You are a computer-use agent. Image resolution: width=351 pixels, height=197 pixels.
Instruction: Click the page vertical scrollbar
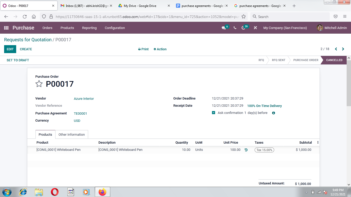click(x=349, y=83)
